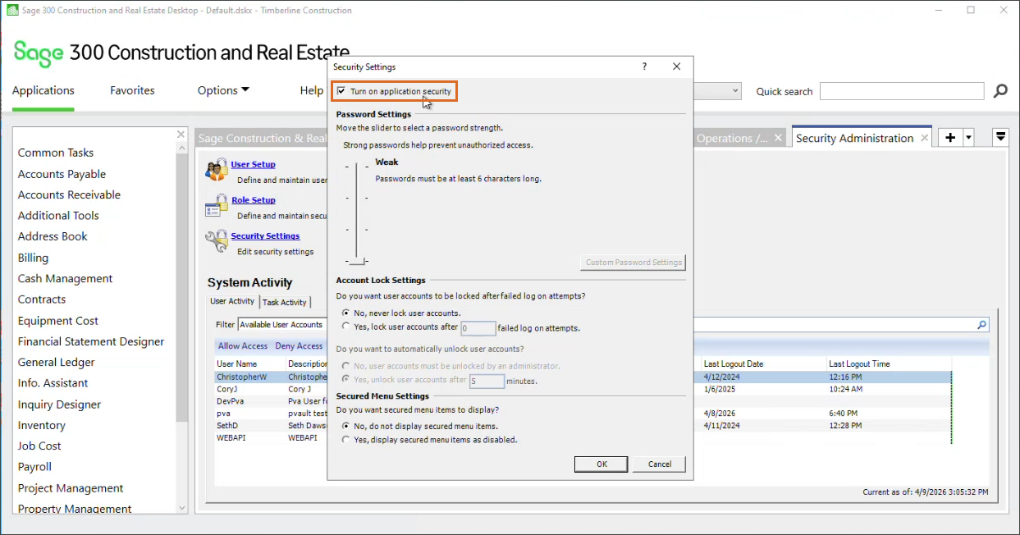1020x535 pixels.
Task: Click the failed log on attempts field
Action: click(x=478, y=328)
